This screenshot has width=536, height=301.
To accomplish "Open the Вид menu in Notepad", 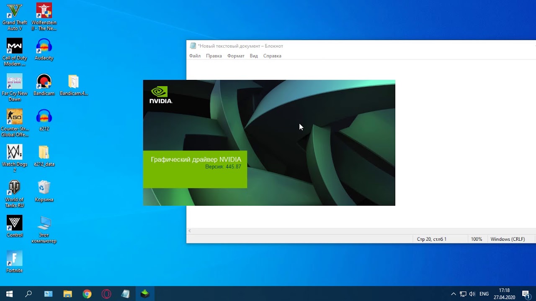I will click(x=254, y=56).
